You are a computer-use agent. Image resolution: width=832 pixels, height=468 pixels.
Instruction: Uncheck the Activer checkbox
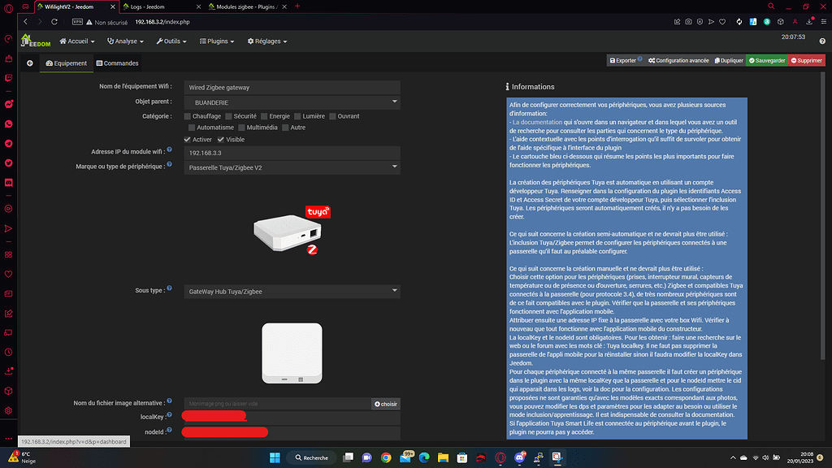click(188, 140)
